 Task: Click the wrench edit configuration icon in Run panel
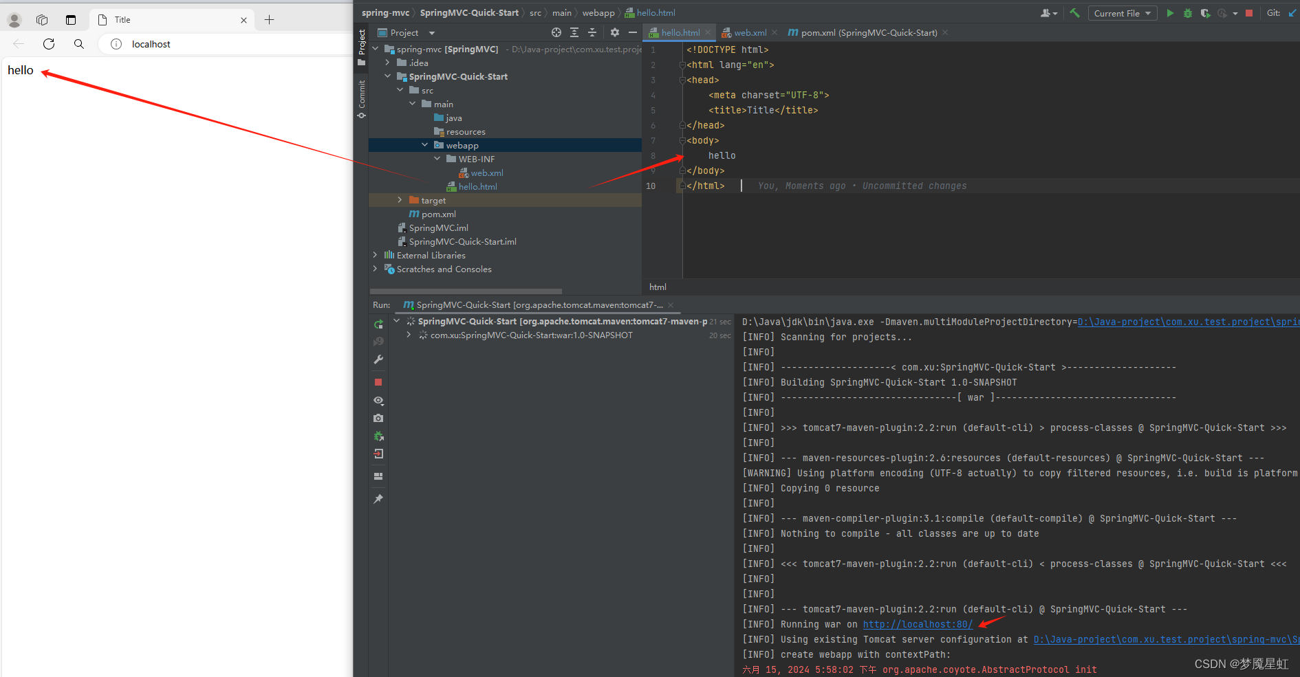pyautogui.click(x=378, y=359)
